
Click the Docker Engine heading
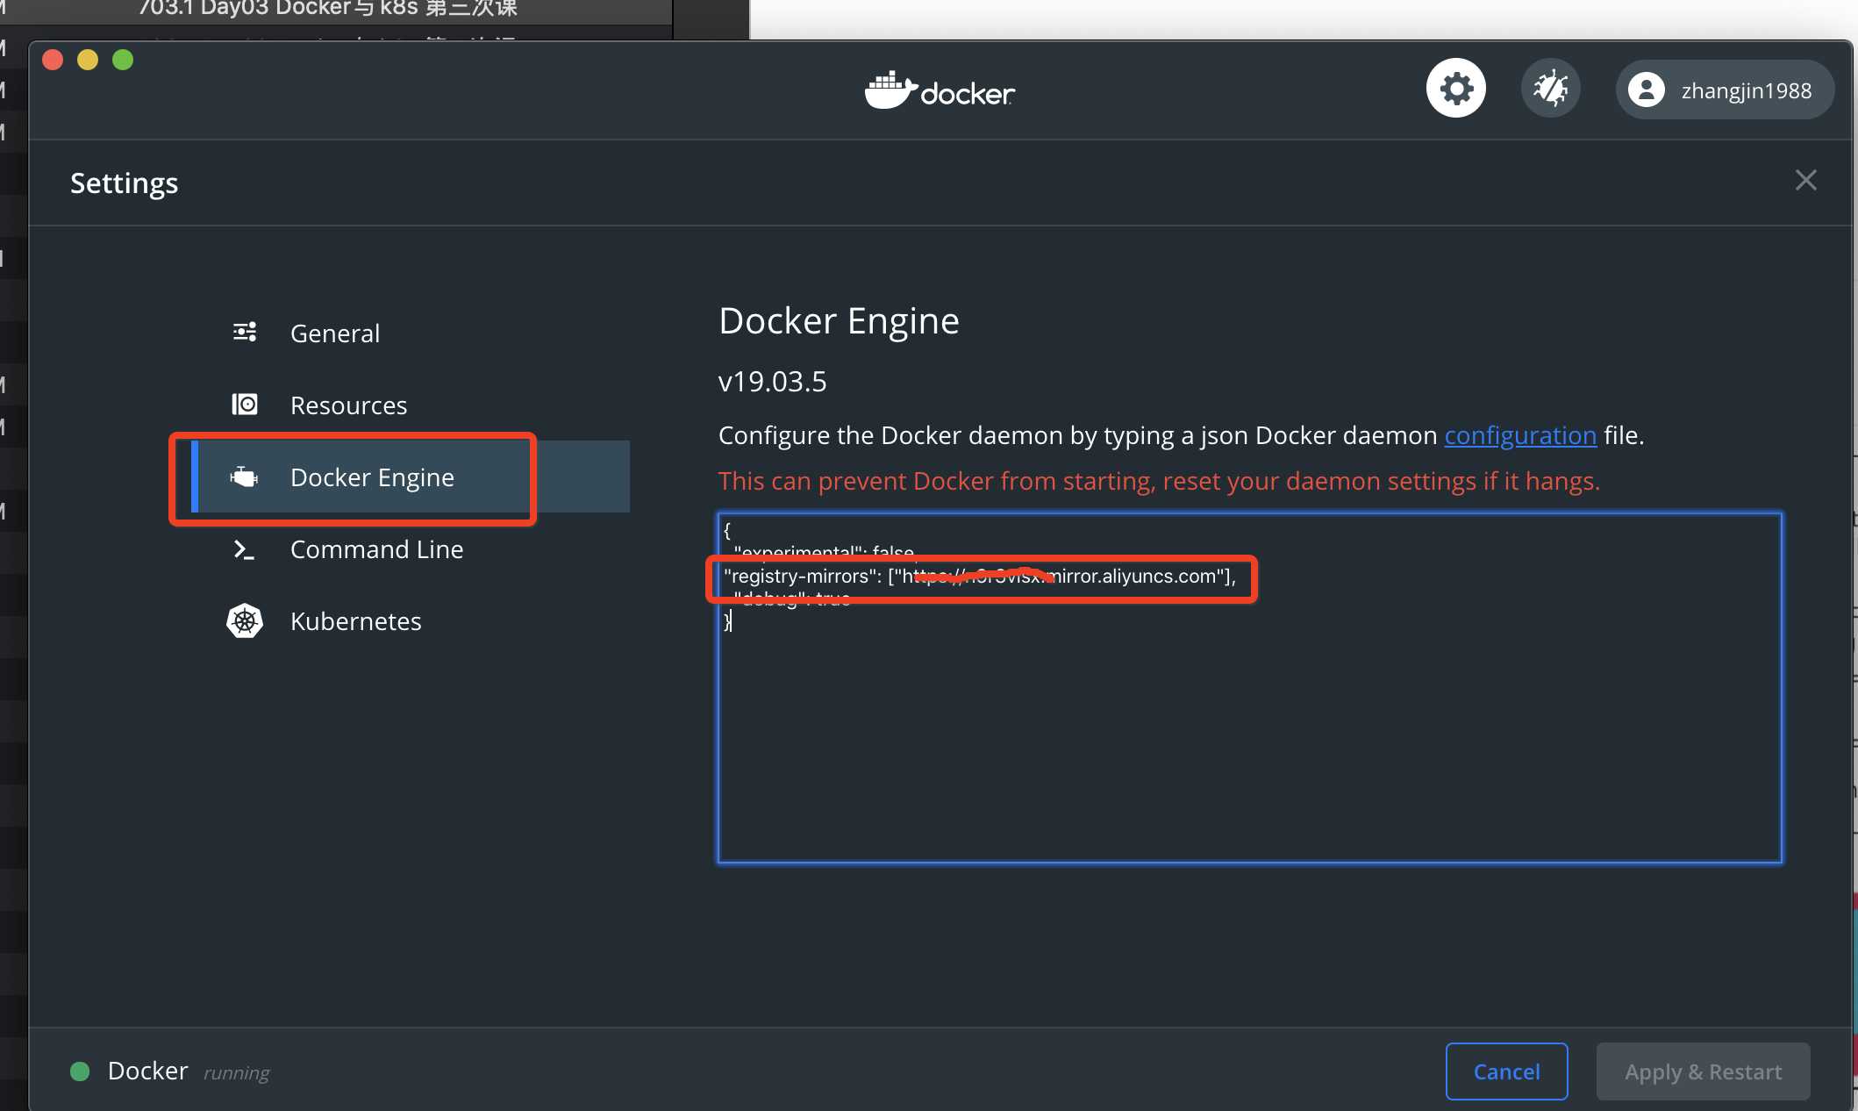839,321
